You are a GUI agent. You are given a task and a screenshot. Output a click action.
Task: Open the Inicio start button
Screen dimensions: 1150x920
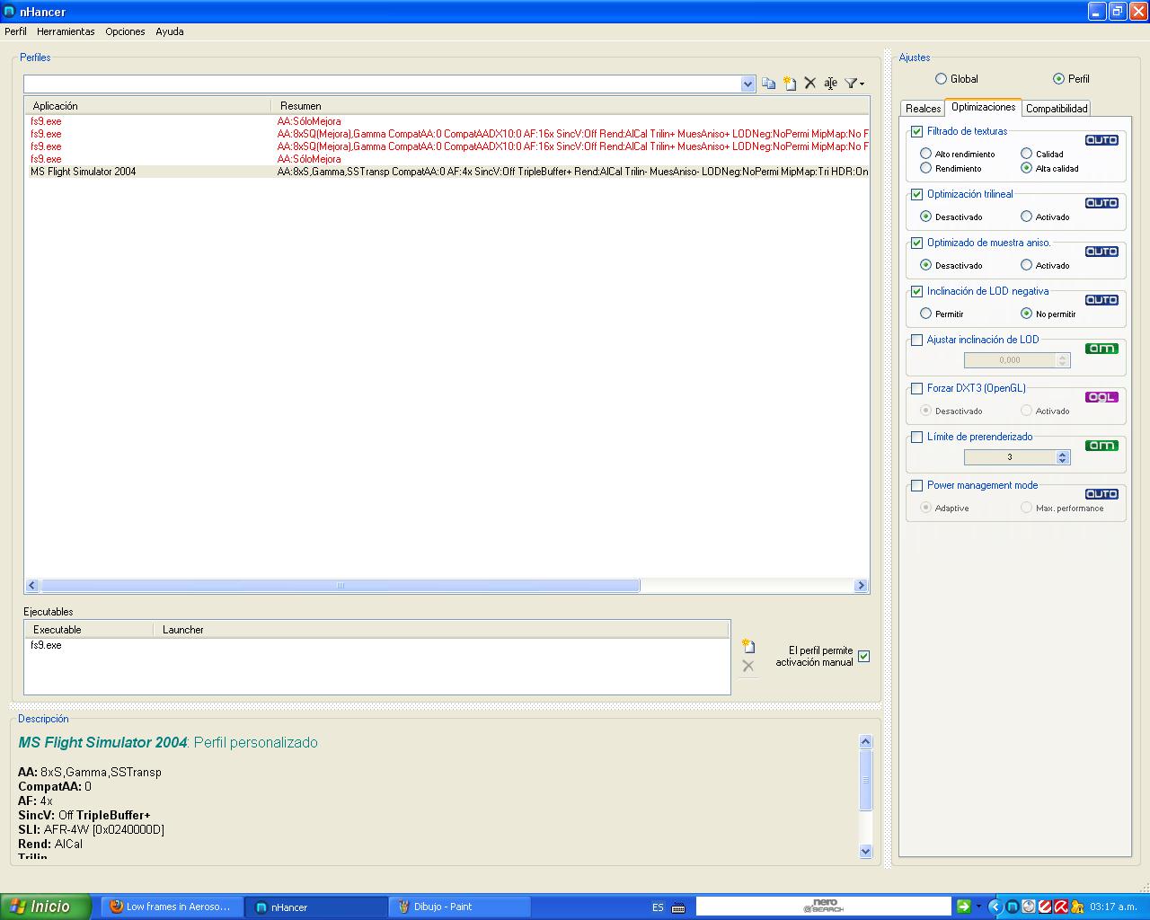[46, 907]
